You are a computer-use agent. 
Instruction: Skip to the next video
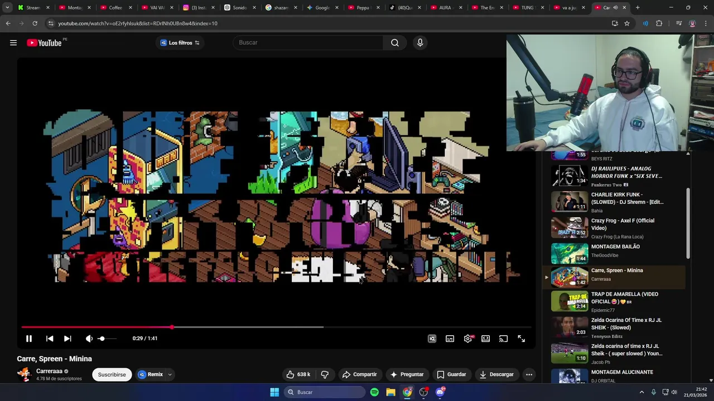(67, 339)
